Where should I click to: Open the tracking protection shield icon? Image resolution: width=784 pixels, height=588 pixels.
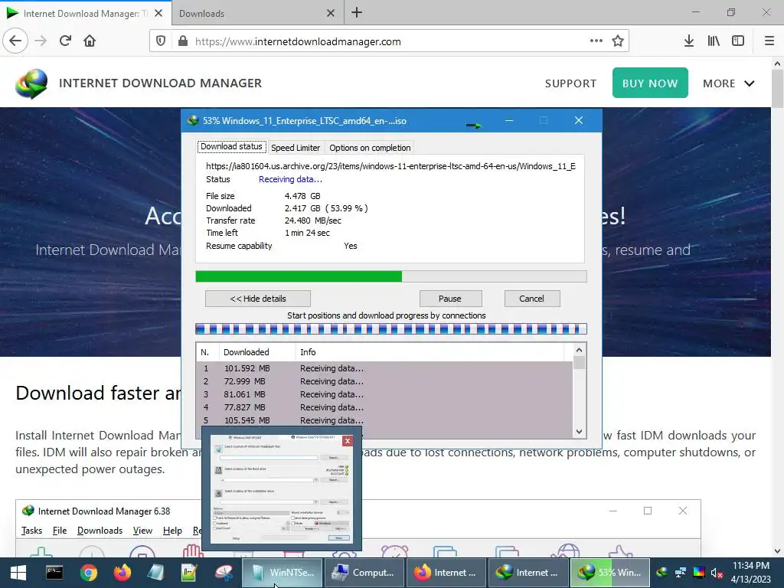point(161,41)
